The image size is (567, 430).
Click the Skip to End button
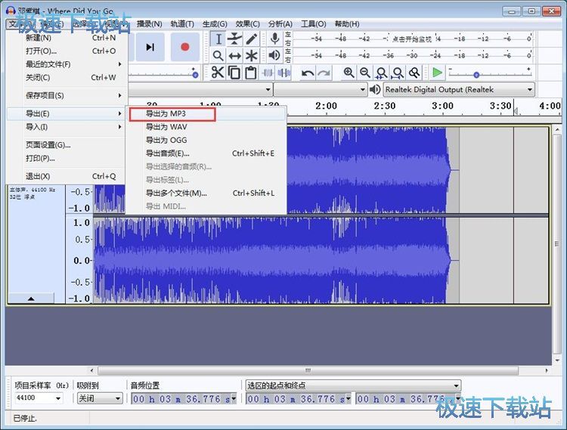(x=150, y=47)
